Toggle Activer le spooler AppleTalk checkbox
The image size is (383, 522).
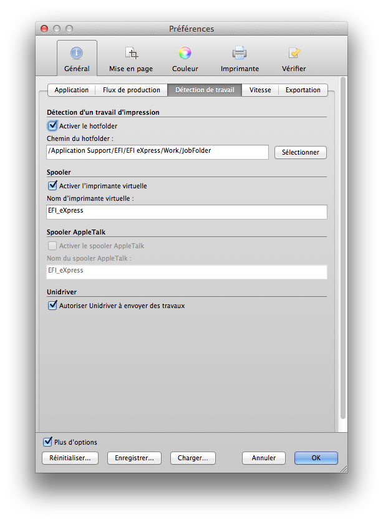coord(52,246)
